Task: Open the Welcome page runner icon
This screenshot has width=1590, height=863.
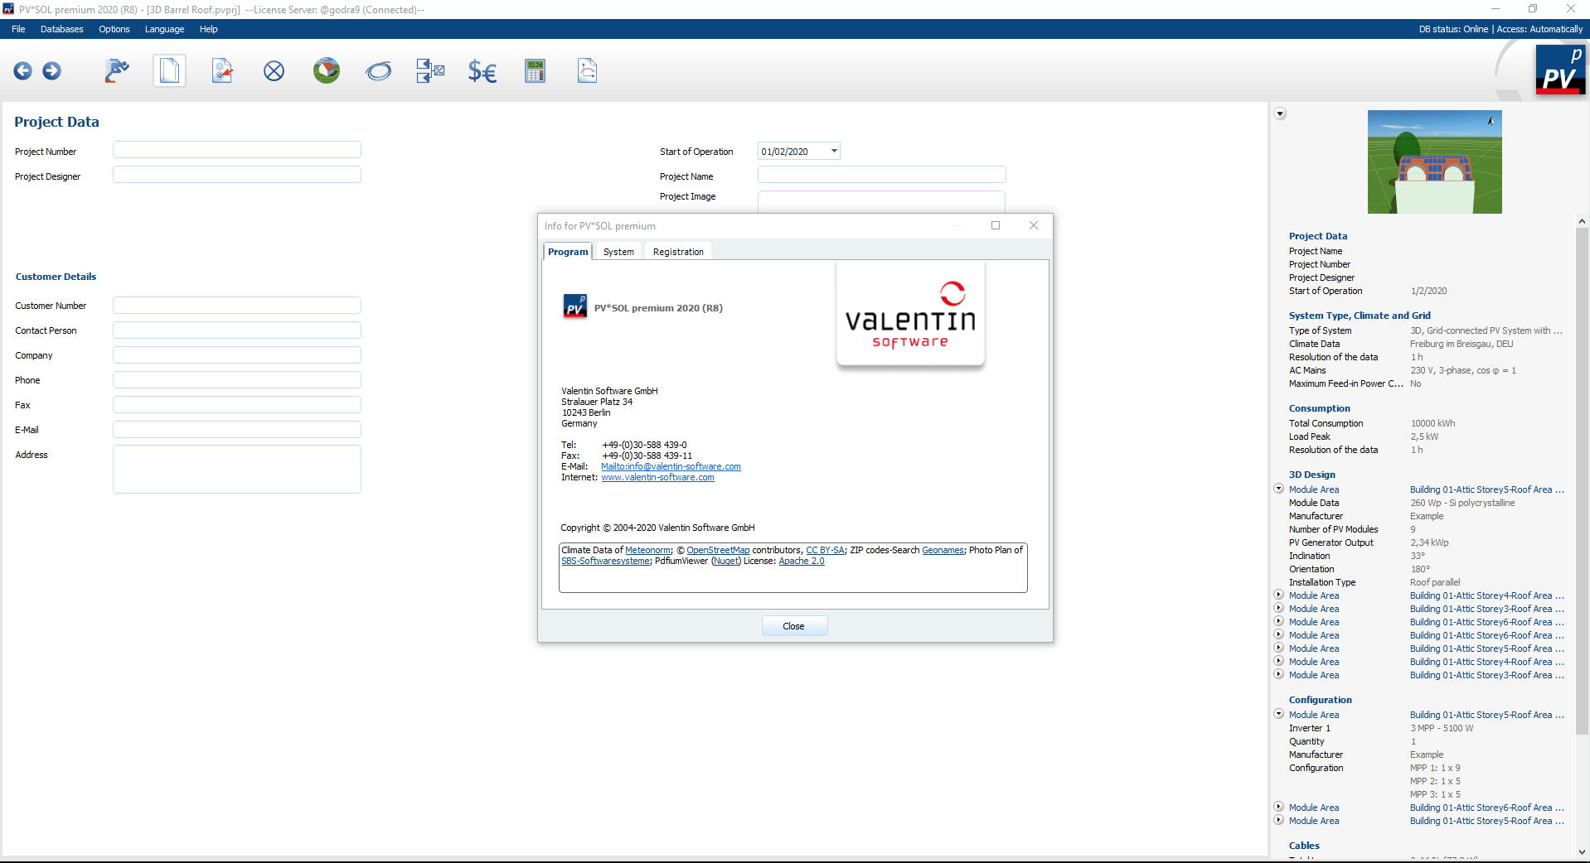Action: [117, 71]
